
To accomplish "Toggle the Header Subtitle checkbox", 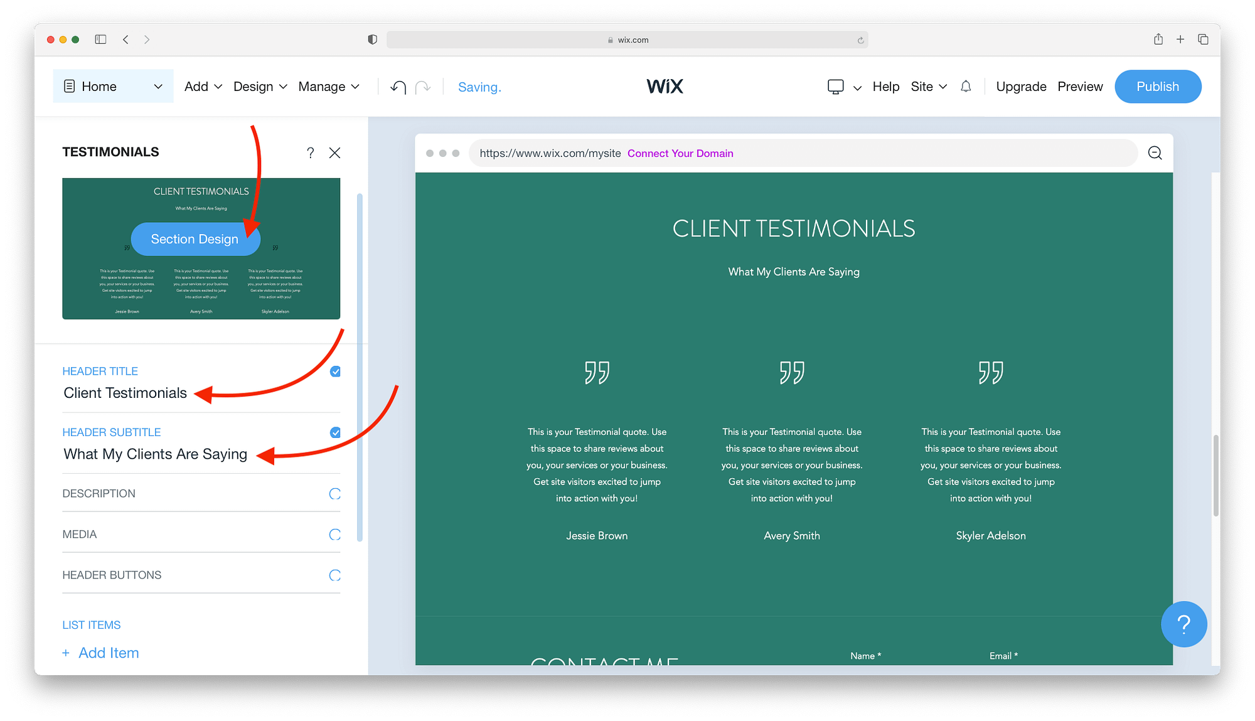I will pos(335,432).
